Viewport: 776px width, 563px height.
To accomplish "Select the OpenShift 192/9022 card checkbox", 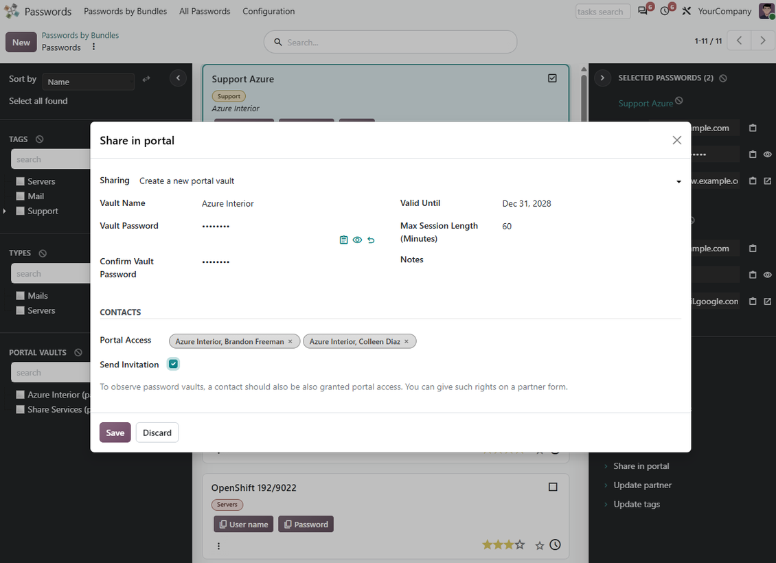I will pos(553,487).
